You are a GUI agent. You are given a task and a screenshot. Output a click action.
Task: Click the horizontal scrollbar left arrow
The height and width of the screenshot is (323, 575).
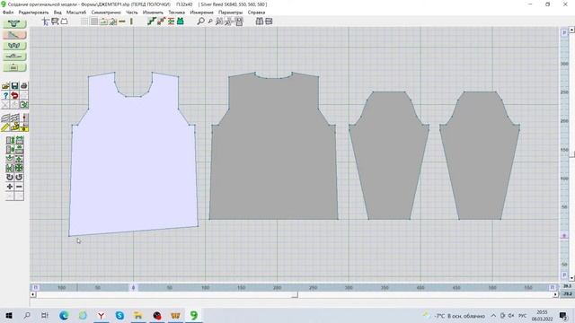pyautogui.click(x=33, y=294)
